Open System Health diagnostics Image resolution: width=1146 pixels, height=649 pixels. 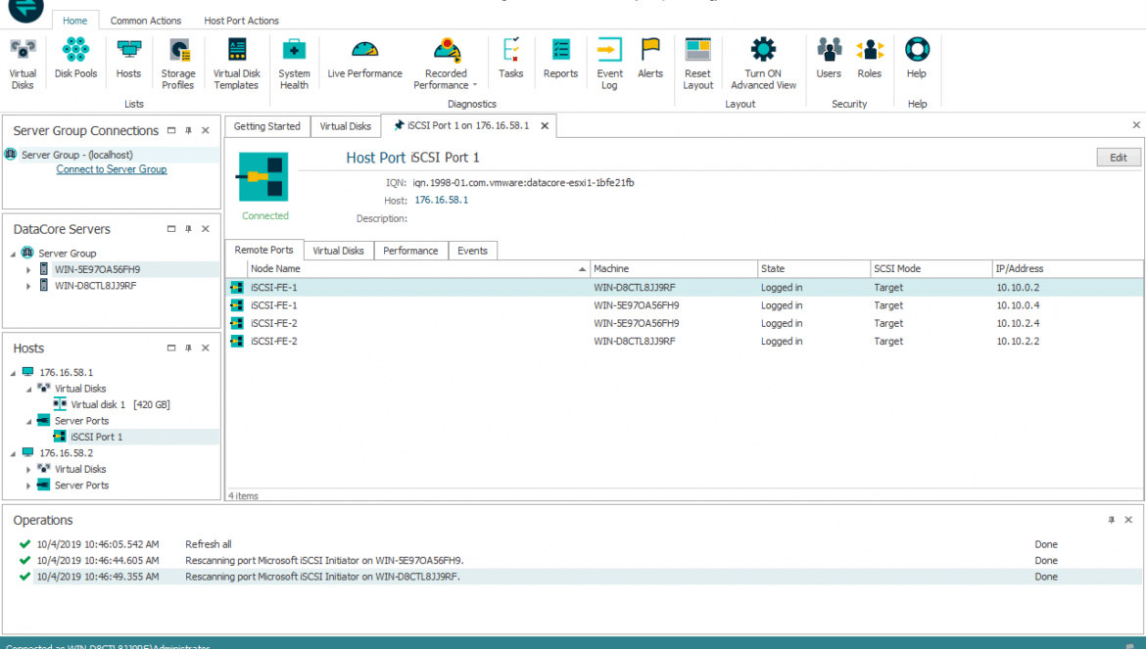coord(294,64)
